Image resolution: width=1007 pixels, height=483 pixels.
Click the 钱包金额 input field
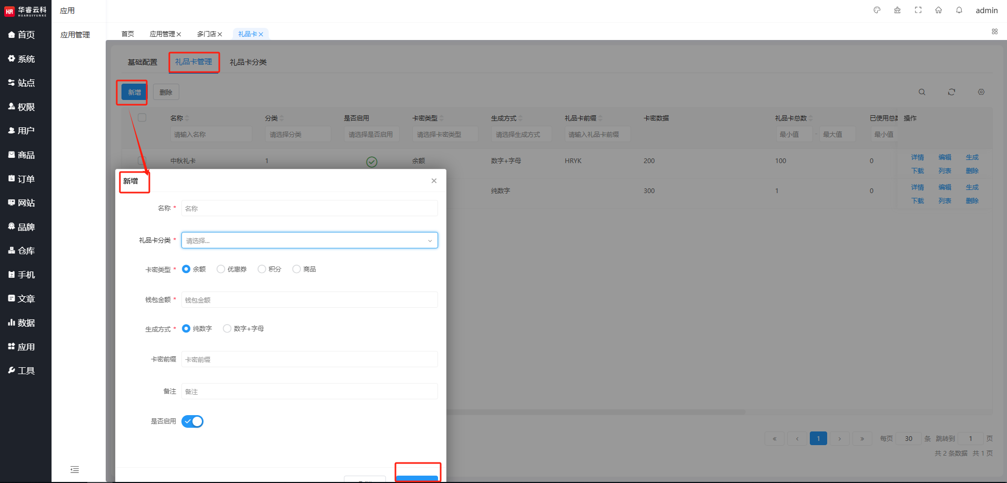(x=309, y=300)
